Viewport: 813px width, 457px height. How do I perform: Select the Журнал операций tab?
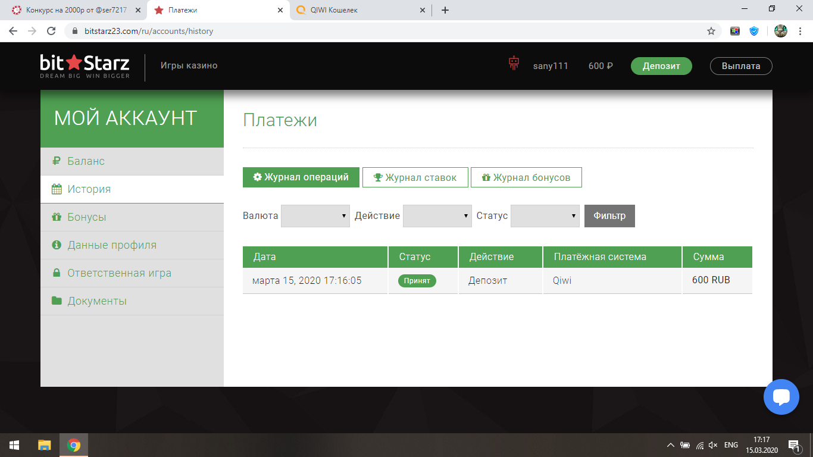point(301,177)
